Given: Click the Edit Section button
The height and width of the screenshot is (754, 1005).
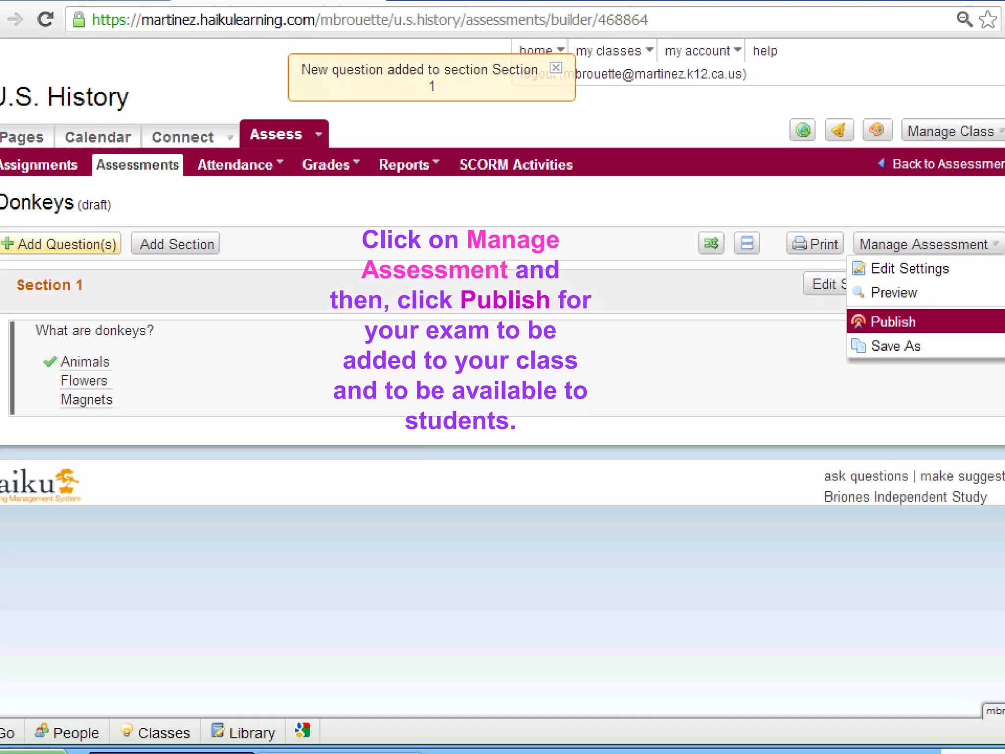Looking at the screenshot, I should (825, 284).
